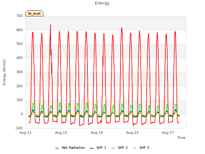Click the Energy (W/m2) y-axis title
This screenshot has height=154, width=205.
pyautogui.click(x=4, y=72)
